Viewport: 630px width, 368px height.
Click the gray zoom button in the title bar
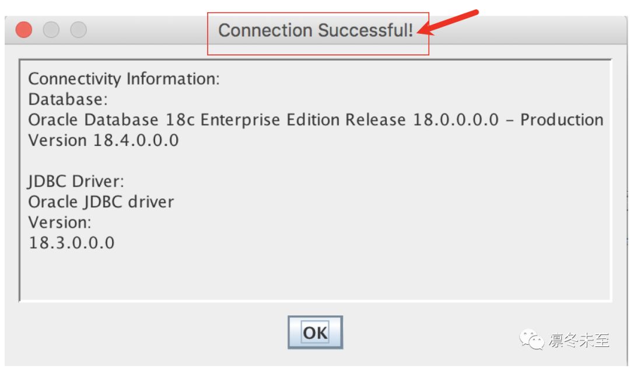point(78,30)
